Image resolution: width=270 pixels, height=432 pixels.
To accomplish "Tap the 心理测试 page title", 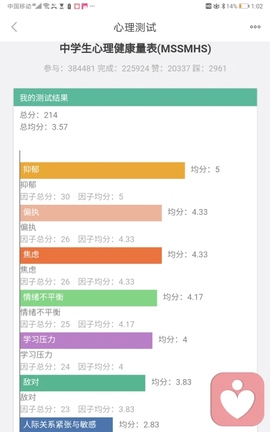I will click(135, 27).
